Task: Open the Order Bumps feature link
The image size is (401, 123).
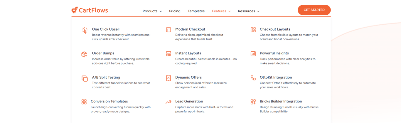Action: point(103,53)
